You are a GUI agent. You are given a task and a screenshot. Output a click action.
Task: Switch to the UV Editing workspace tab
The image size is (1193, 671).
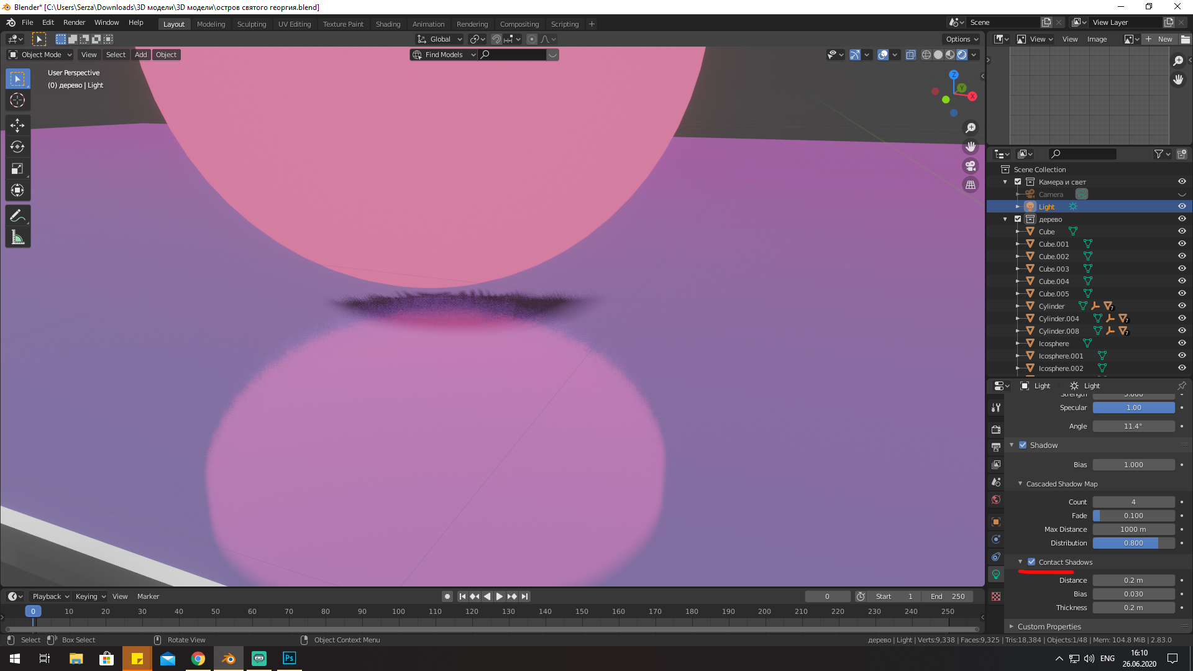[x=295, y=24]
